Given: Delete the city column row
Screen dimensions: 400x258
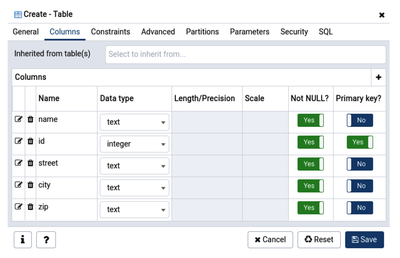Looking at the screenshot, I should [30, 185].
